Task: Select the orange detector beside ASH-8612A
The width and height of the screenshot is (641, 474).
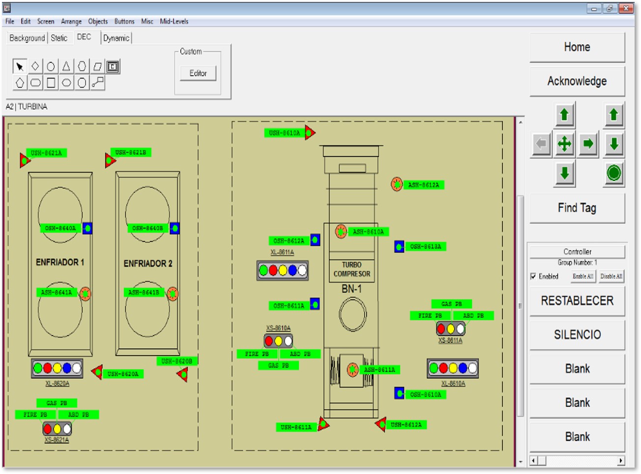Action: (397, 184)
